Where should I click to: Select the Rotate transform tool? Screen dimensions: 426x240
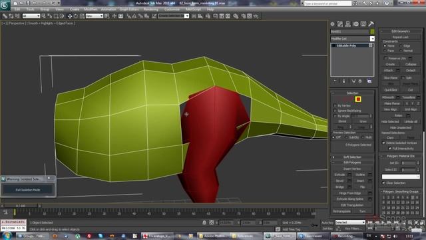[76, 16]
